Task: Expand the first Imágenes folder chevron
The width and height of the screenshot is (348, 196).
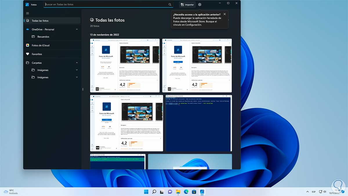Action: coord(77,70)
